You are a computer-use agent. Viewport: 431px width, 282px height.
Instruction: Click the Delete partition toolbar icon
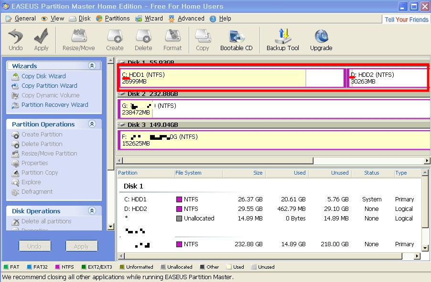(x=143, y=37)
